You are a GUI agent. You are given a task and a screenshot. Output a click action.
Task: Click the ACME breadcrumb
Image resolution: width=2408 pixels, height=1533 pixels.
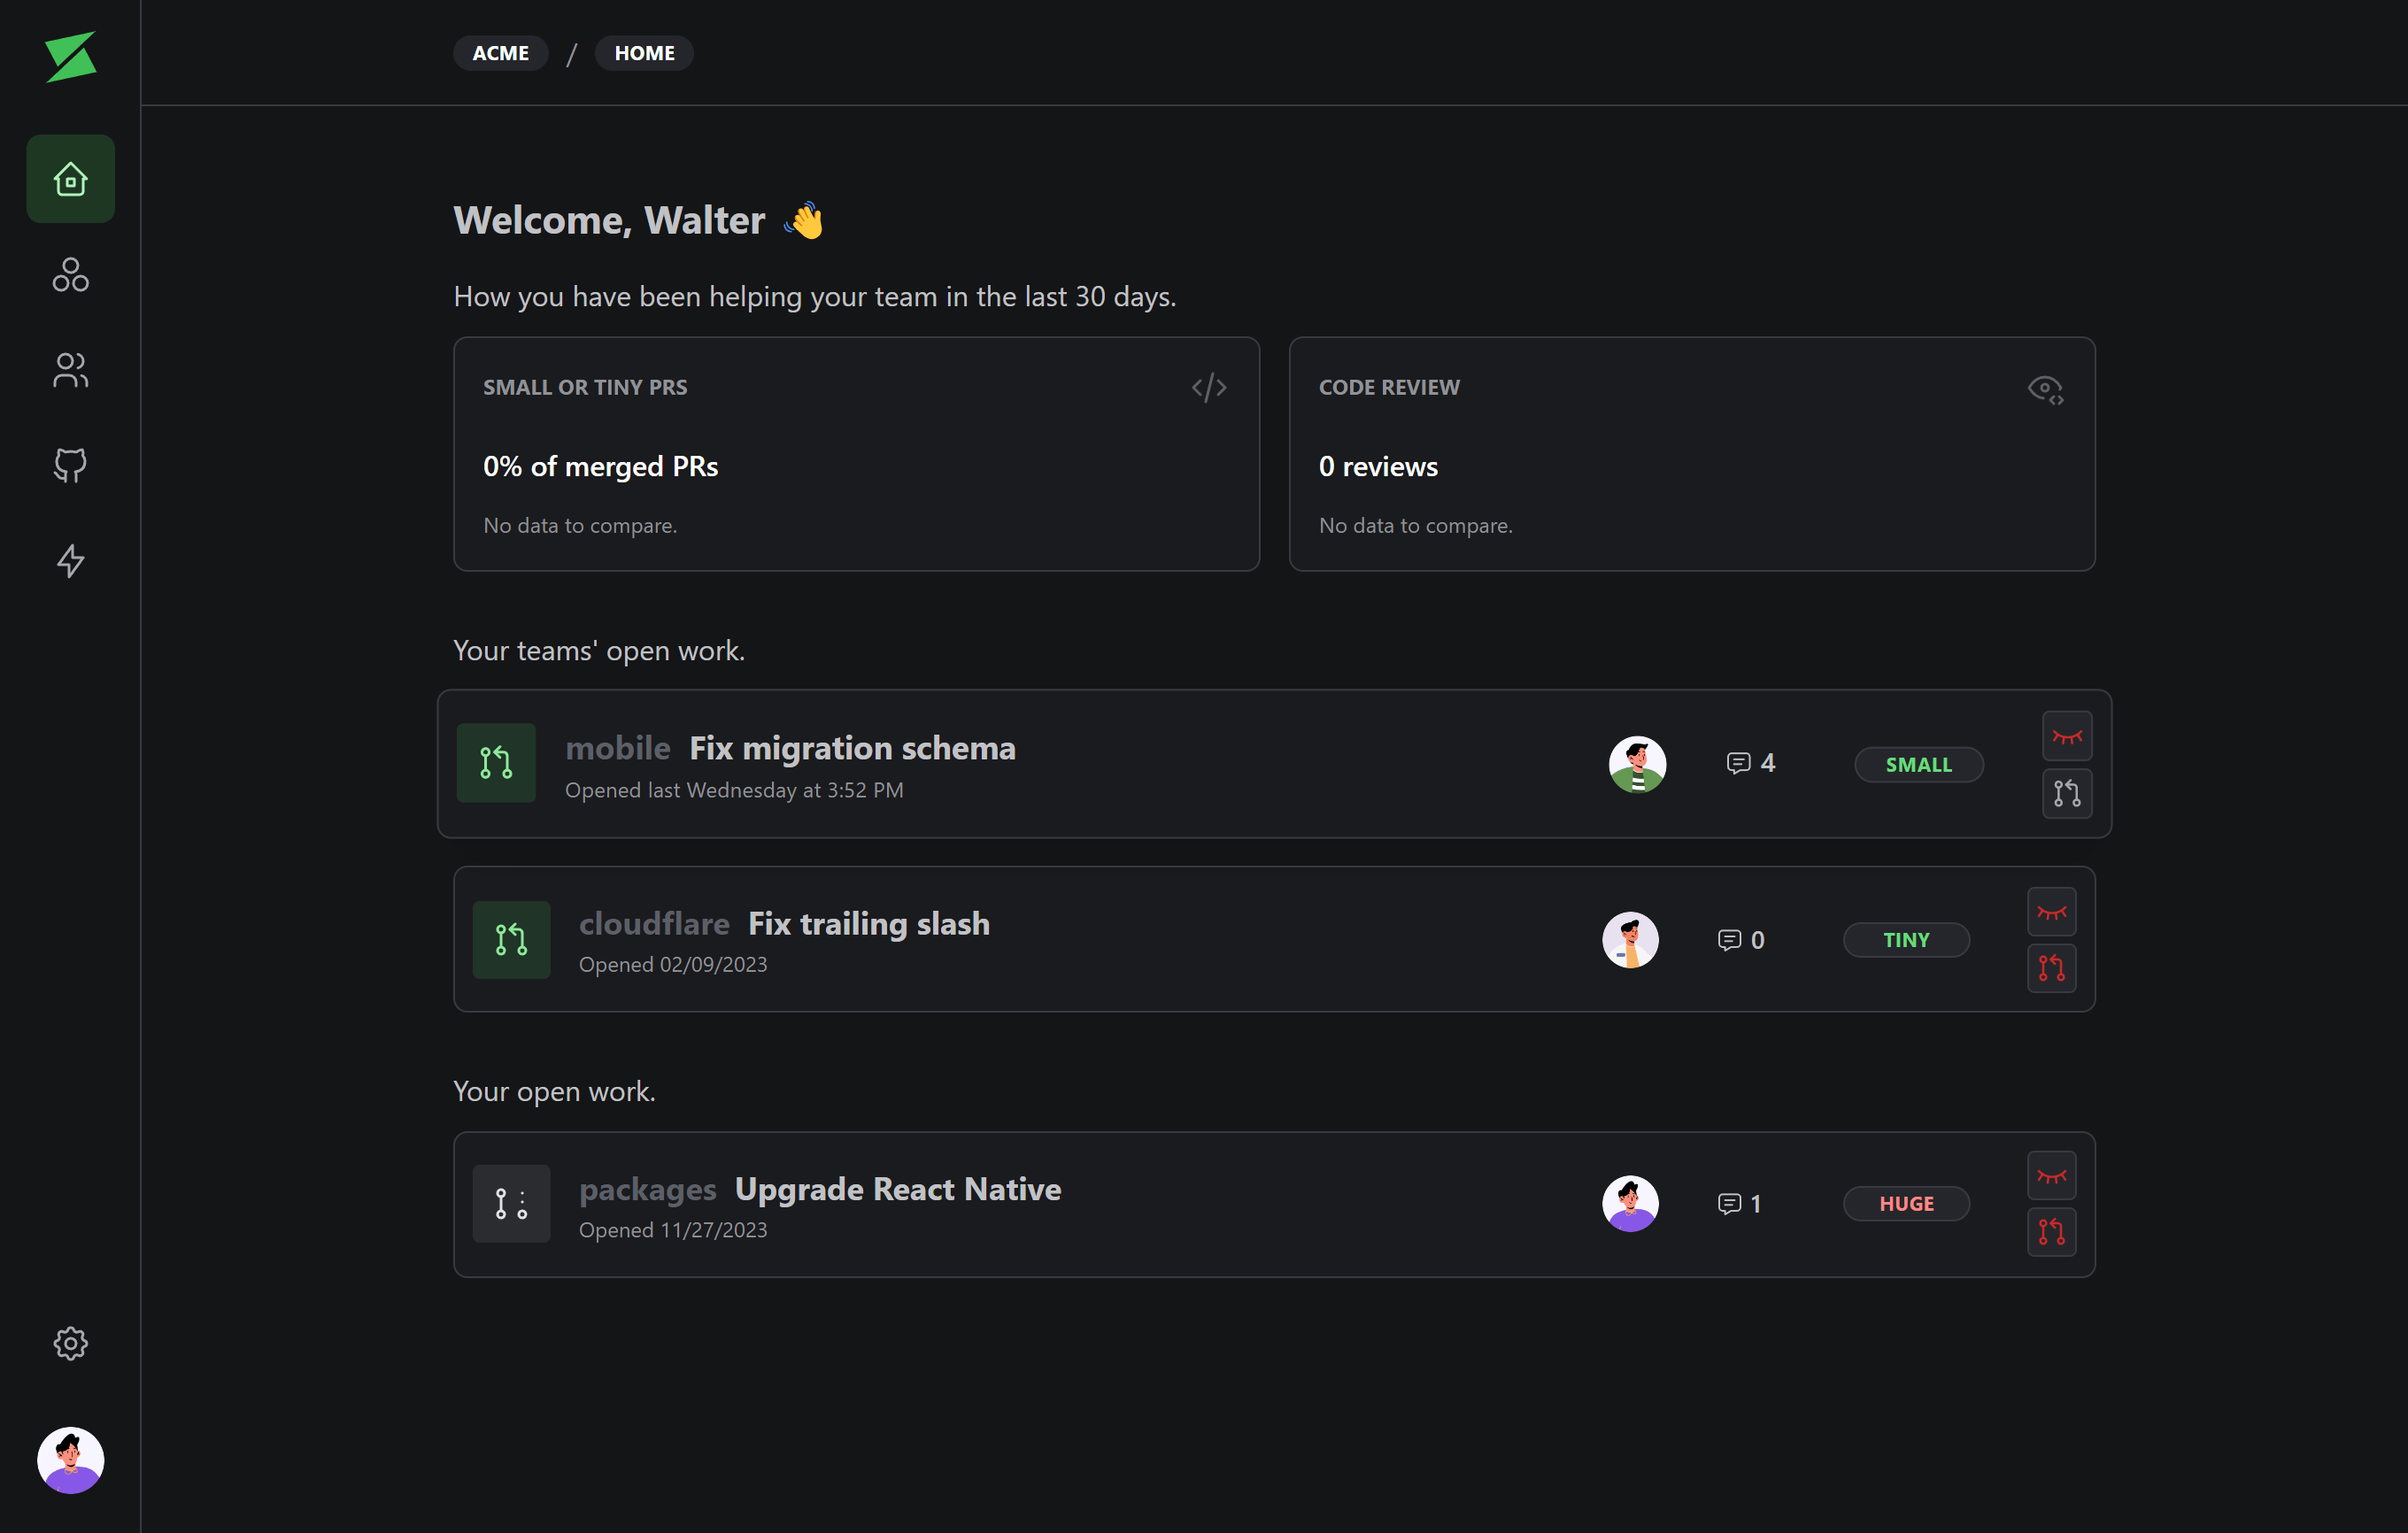coord(500,53)
